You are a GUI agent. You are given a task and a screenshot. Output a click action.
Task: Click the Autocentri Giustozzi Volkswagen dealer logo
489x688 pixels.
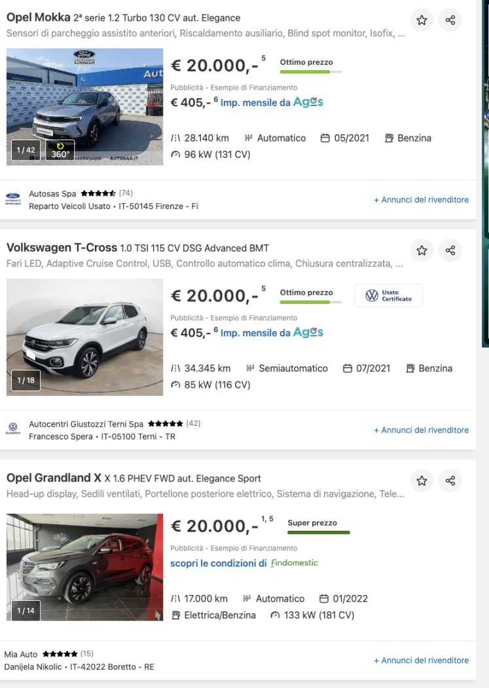[12, 428]
